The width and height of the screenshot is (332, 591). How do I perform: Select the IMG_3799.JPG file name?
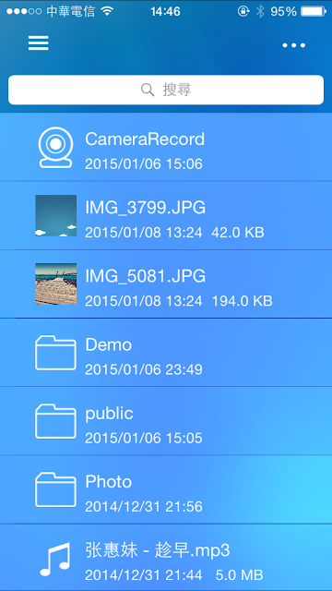146,208
